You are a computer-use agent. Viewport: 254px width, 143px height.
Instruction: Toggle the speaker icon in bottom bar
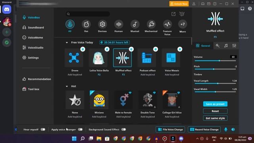(233, 129)
